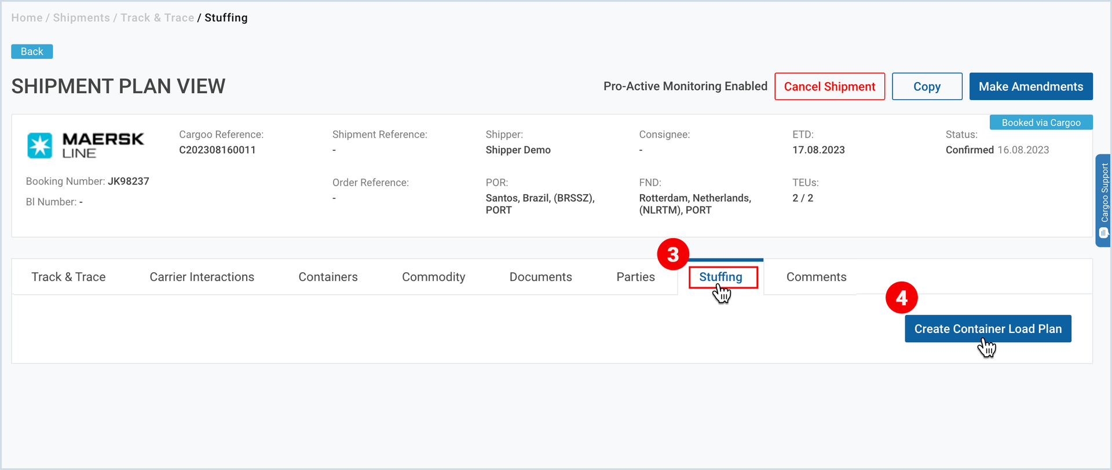Navigate to Home breadcrumb
This screenshot has height=470, width=1112.
(27, 18)
